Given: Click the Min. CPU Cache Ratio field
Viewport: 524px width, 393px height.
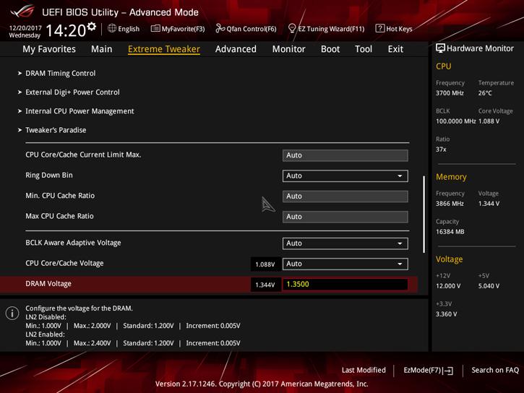Looking at the screenshot, I should tap(345, 196).
